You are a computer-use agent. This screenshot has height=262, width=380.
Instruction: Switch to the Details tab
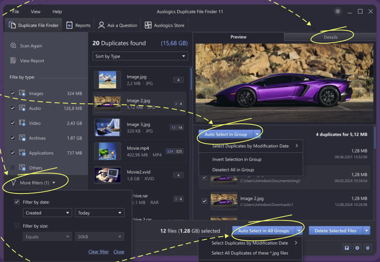point(330,37)
